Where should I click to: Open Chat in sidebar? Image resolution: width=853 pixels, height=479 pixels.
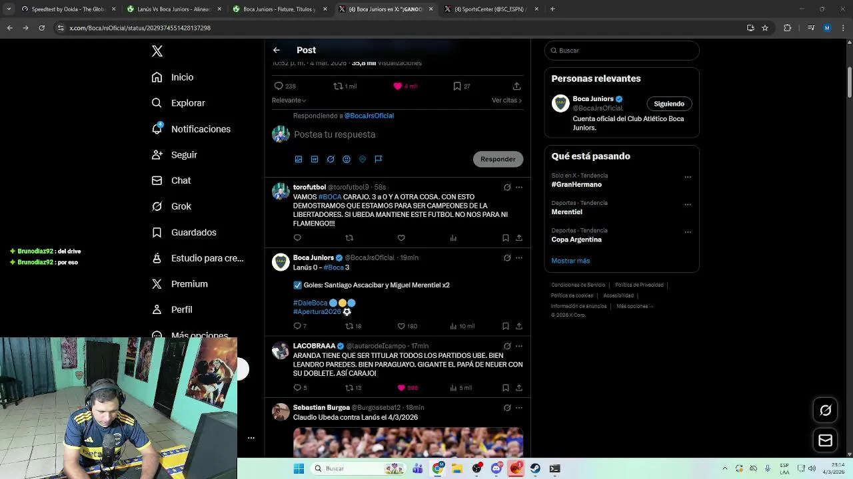tap(171, 180)
